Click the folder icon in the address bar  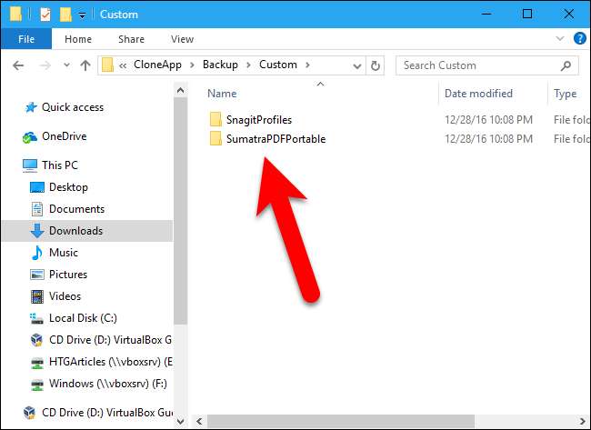107,65
